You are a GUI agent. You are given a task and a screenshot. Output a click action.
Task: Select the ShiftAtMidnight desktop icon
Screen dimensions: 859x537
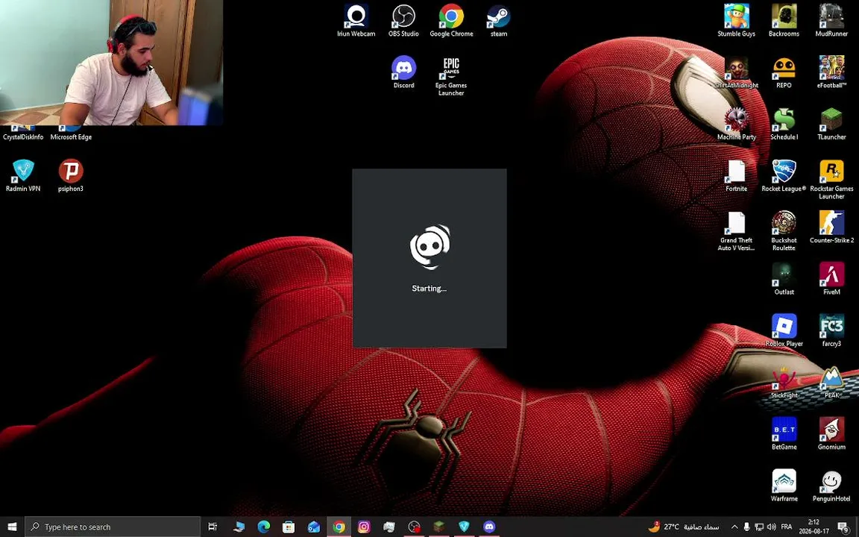[x=736, y=72]
